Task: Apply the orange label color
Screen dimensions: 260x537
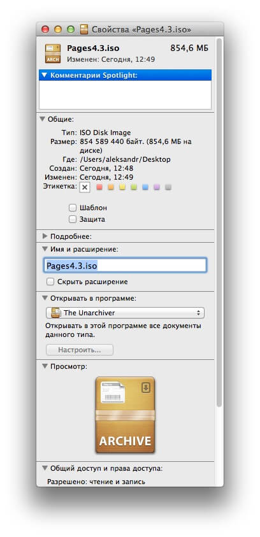Action: coord(111,187)
